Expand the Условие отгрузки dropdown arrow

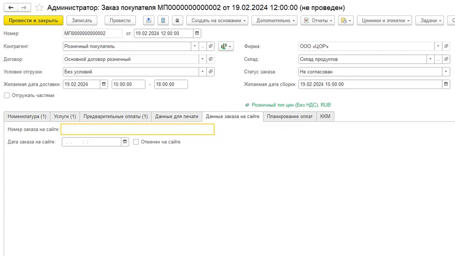pos(202,72)
